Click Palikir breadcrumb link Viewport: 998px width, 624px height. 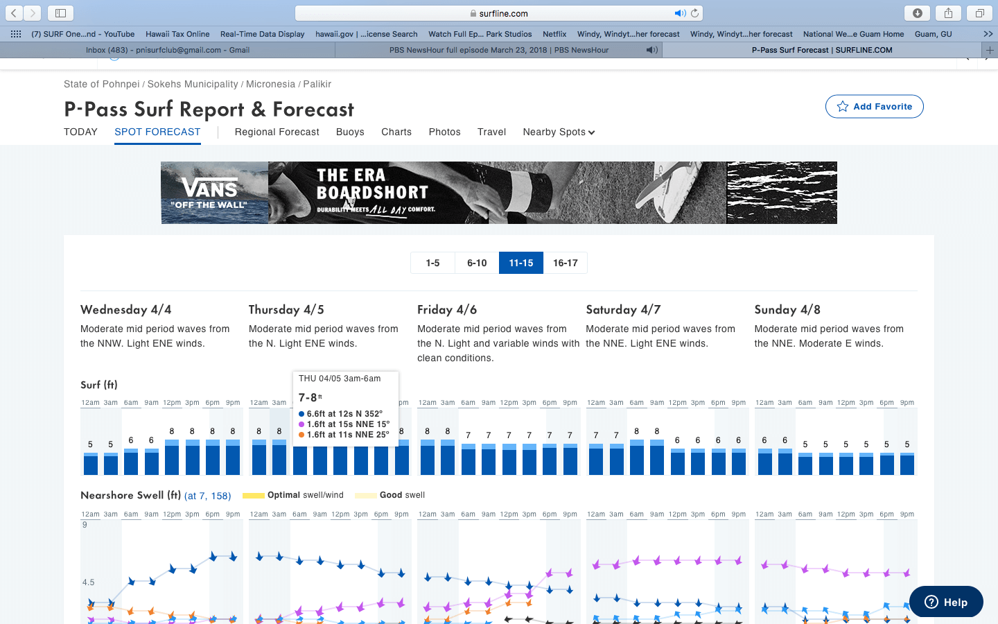pyautogui.click(x=317, y=84)
